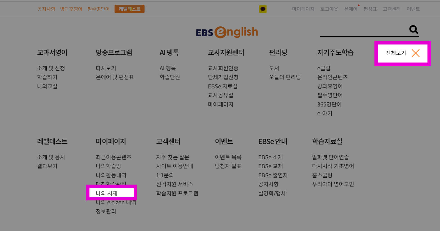The image size is (440, 231).
Task: Open 마이페이지 in the top utility bar
Action: [x=303, y=9]
